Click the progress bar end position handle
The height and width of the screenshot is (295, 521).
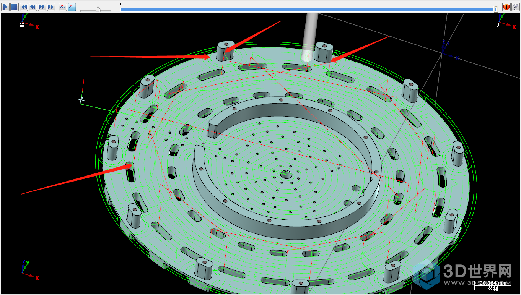[496, 9]
